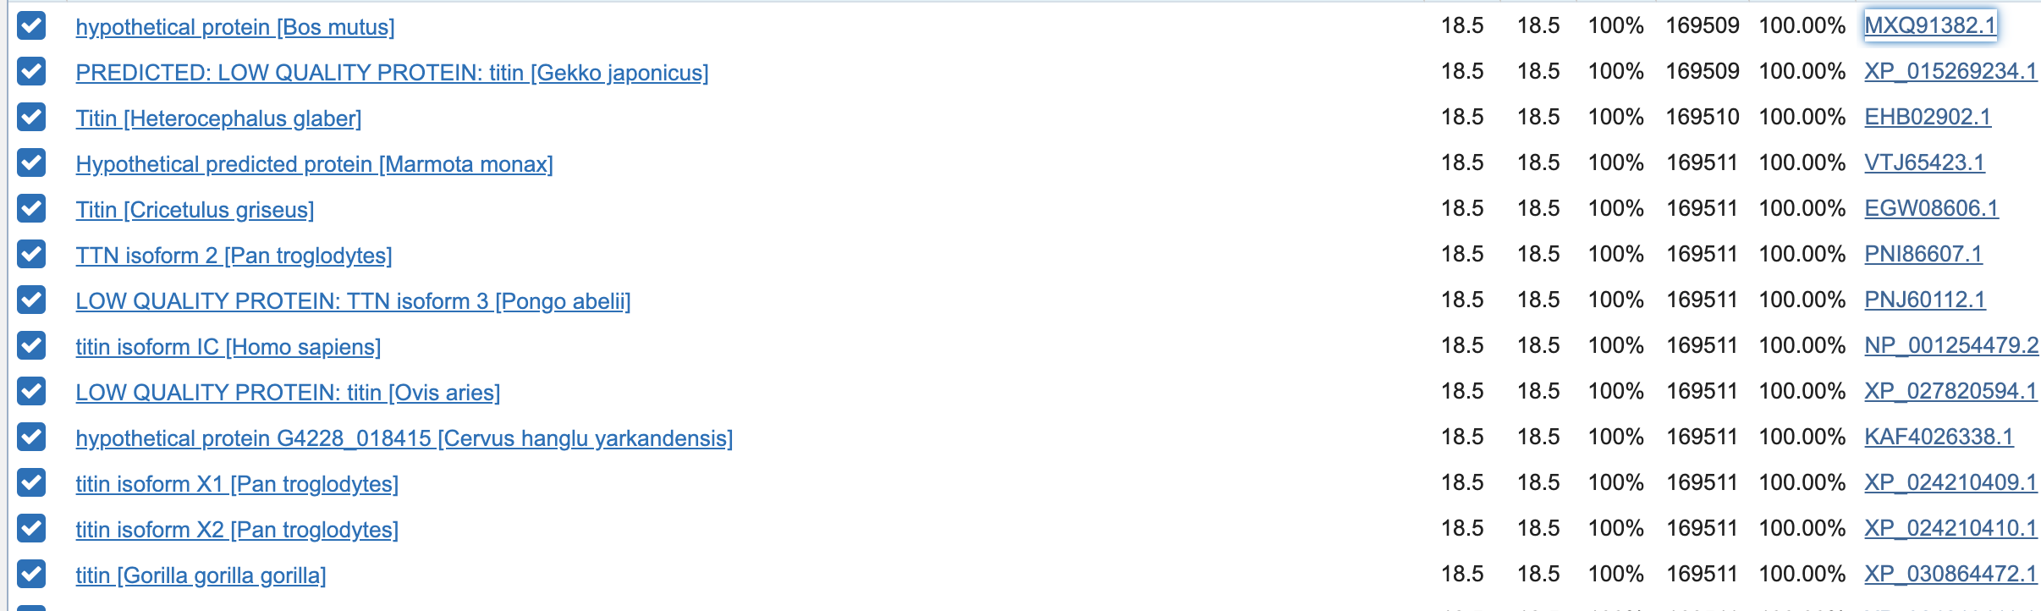
Task: Toggle checkbox for Titin Cricetulus griseus
Action: click(31, 209)
